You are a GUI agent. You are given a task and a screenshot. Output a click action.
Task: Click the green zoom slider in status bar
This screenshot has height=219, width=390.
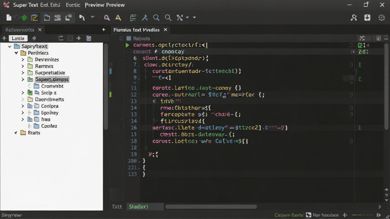pos(363,215)
